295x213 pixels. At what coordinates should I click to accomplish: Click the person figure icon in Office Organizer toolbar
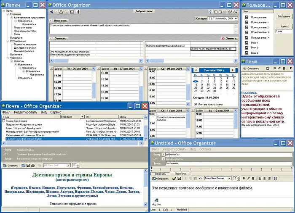coord(78,12)
